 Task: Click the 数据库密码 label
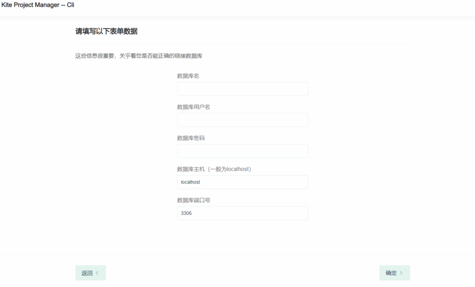click(191, 138)
